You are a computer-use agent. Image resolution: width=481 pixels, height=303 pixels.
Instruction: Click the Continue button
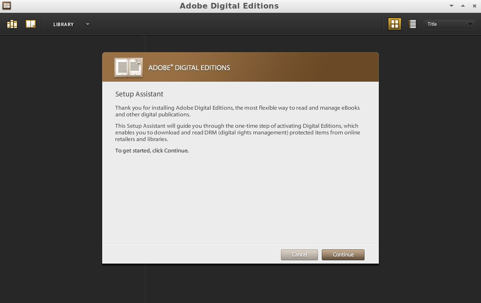tap(343, 255)
